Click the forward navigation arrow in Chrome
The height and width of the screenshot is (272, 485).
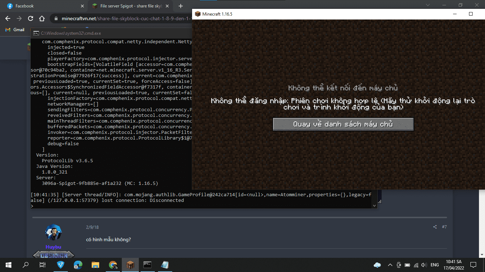click(x=19, y=18)
